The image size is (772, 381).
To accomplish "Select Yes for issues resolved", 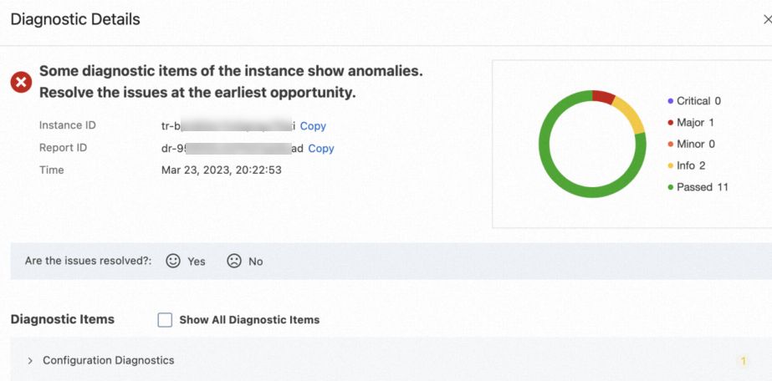I will 196,262.
